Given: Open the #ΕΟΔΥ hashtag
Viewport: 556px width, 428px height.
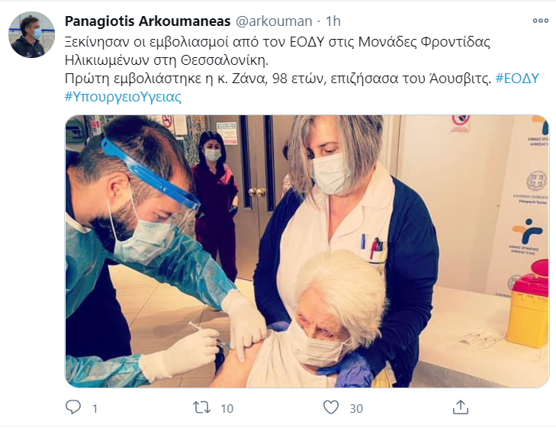Looking at the screenshot, I should click(517, 79).
